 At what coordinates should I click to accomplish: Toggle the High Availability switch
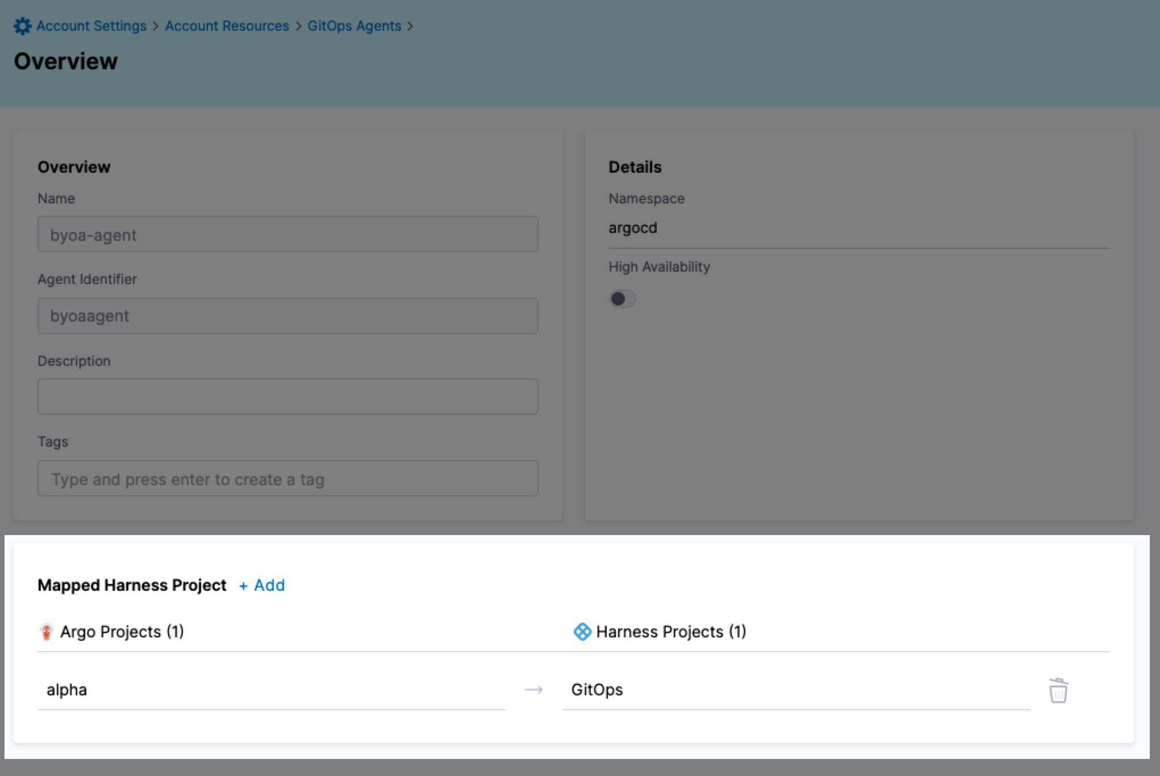coord(622,299)
